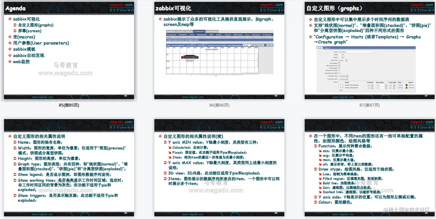The width and height of the screenshot is (436, 219).
Task: Click the web监控 agenda bullet
Action: pyautogui.click(x=21, y=62)
